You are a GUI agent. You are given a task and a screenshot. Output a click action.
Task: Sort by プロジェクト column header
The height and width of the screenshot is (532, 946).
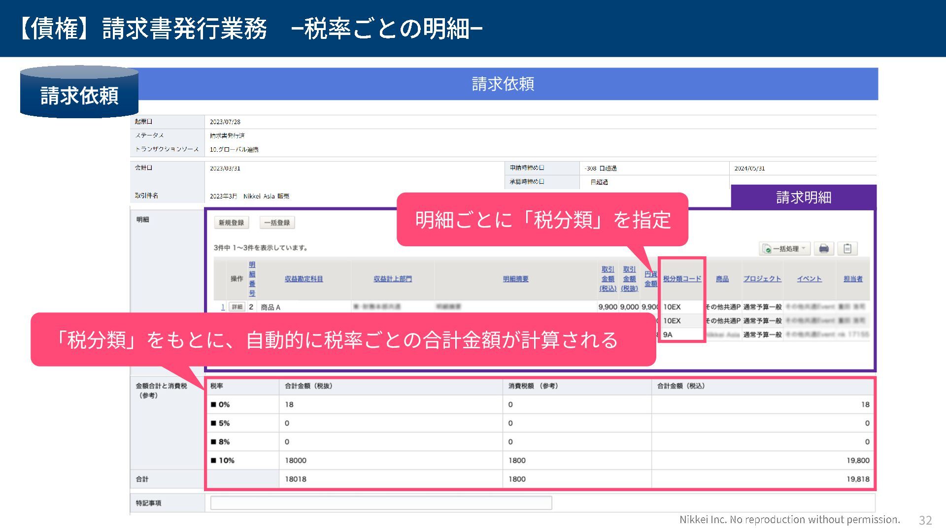(762, 279)
